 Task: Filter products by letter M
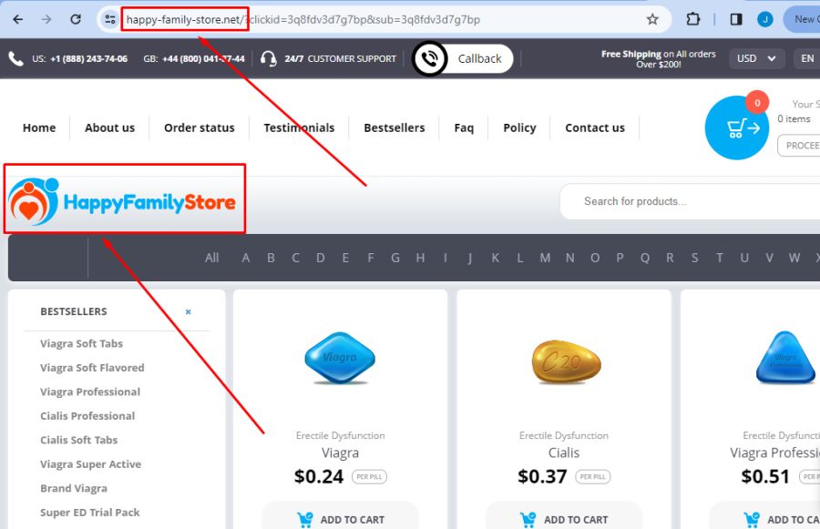click(545, 258)
